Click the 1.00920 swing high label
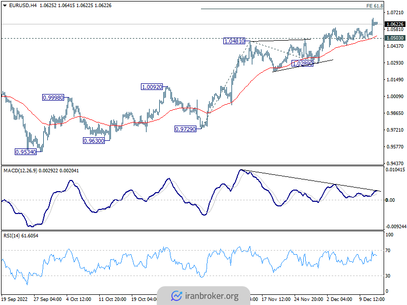This screenshot has width=407, height=305. click(x=152, y=87)
